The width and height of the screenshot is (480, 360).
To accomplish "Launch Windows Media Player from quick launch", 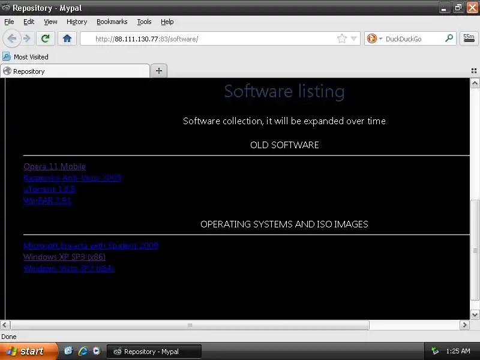I will tap(97, 351).
